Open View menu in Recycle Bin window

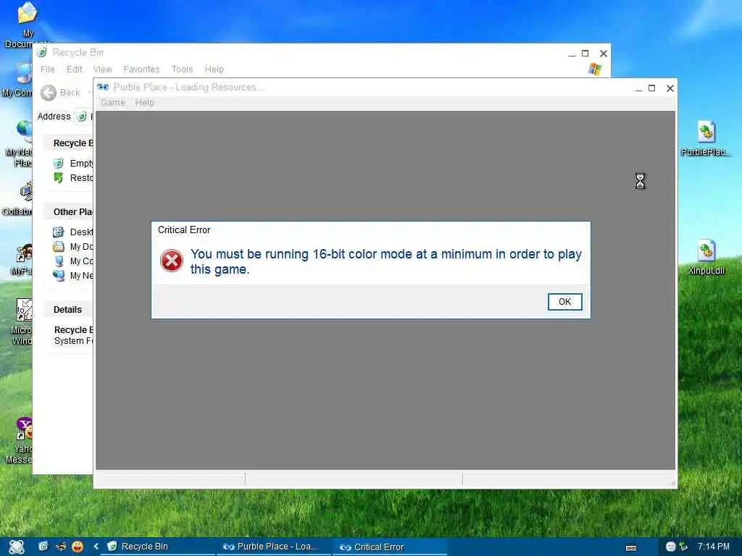pos(102,69)
